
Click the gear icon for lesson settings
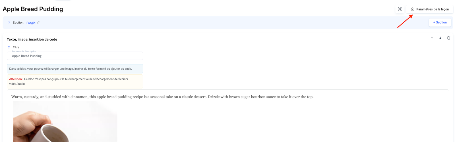pyautogui.click(x=413, y=9)
